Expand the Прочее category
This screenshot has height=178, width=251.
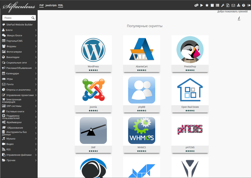click(x=19, y=160)
